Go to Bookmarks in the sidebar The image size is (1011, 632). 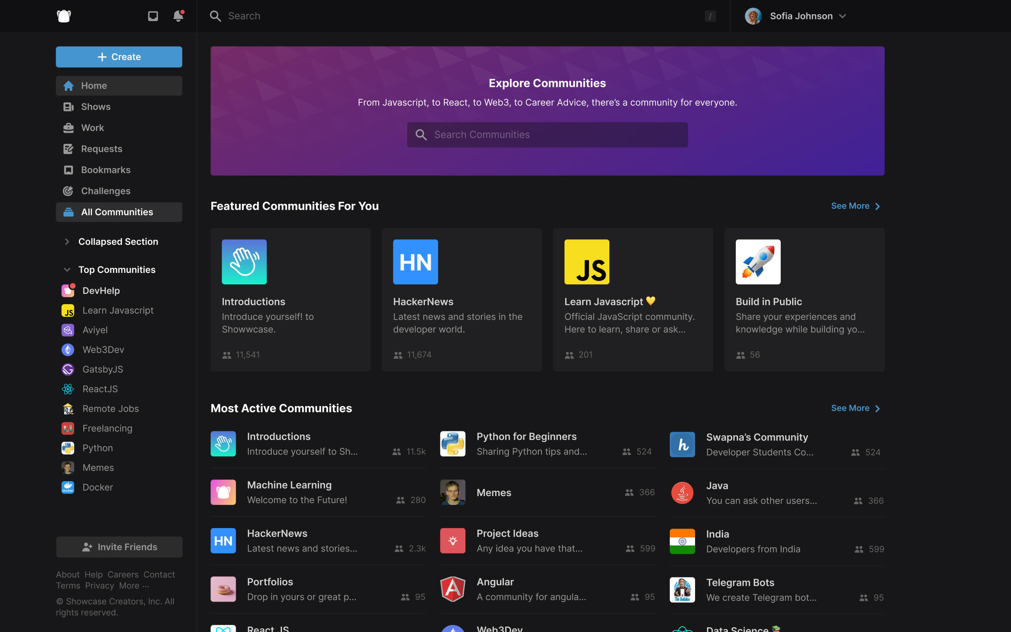[x=106, y=170]
